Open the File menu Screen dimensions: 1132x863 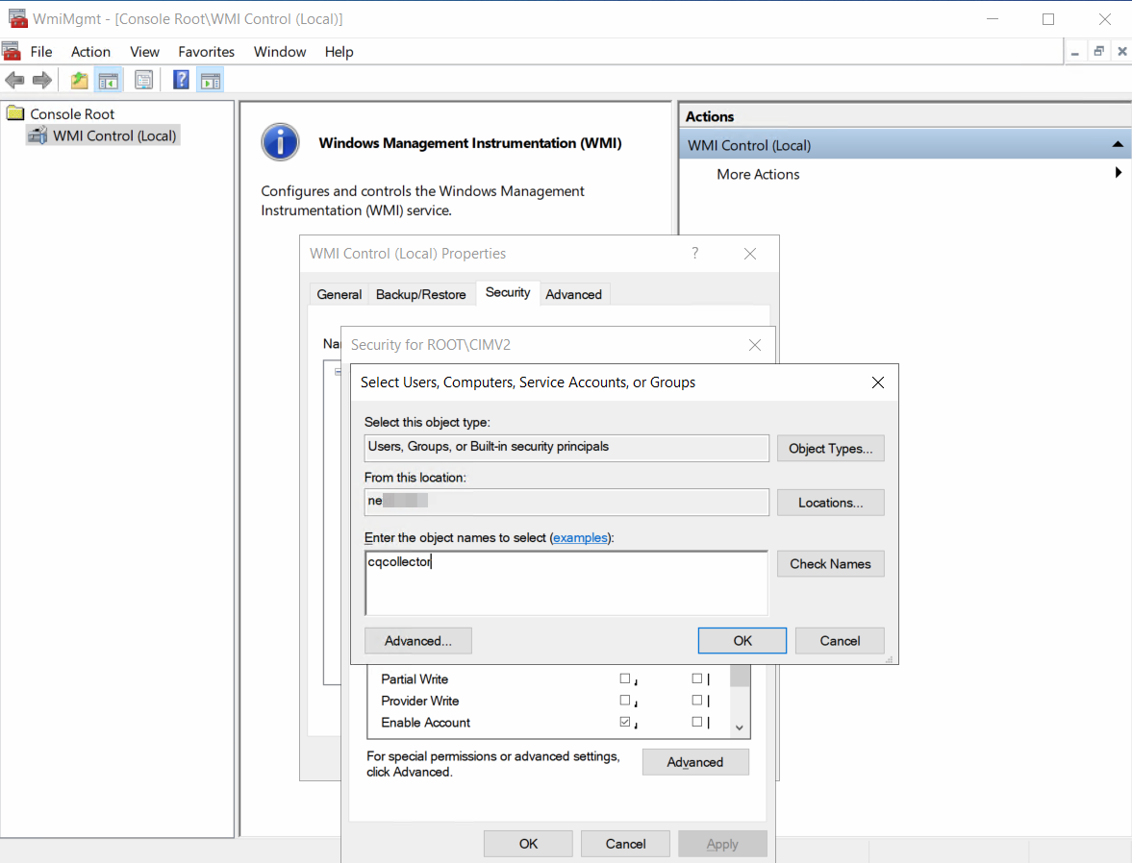pos(41,52)
